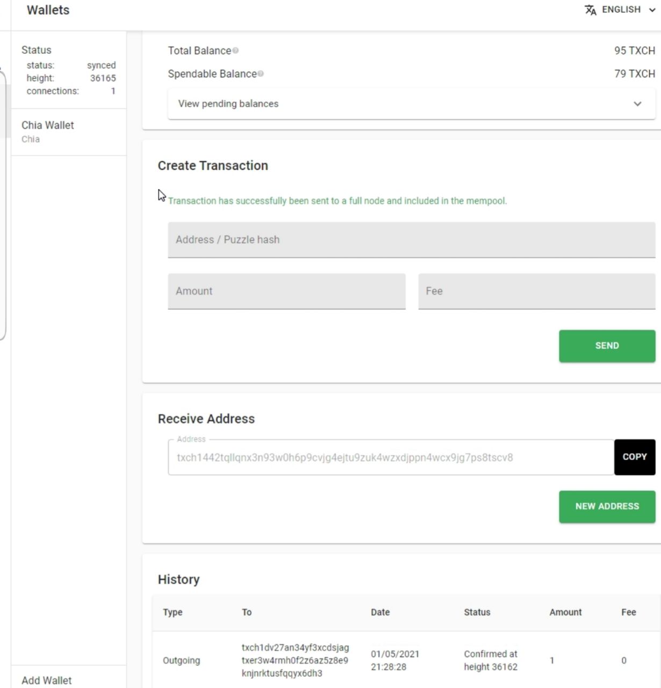Click the Spendable Balance help icon
Image resolution: width=661 pixels, height=688 pixels.
point(261,74)
